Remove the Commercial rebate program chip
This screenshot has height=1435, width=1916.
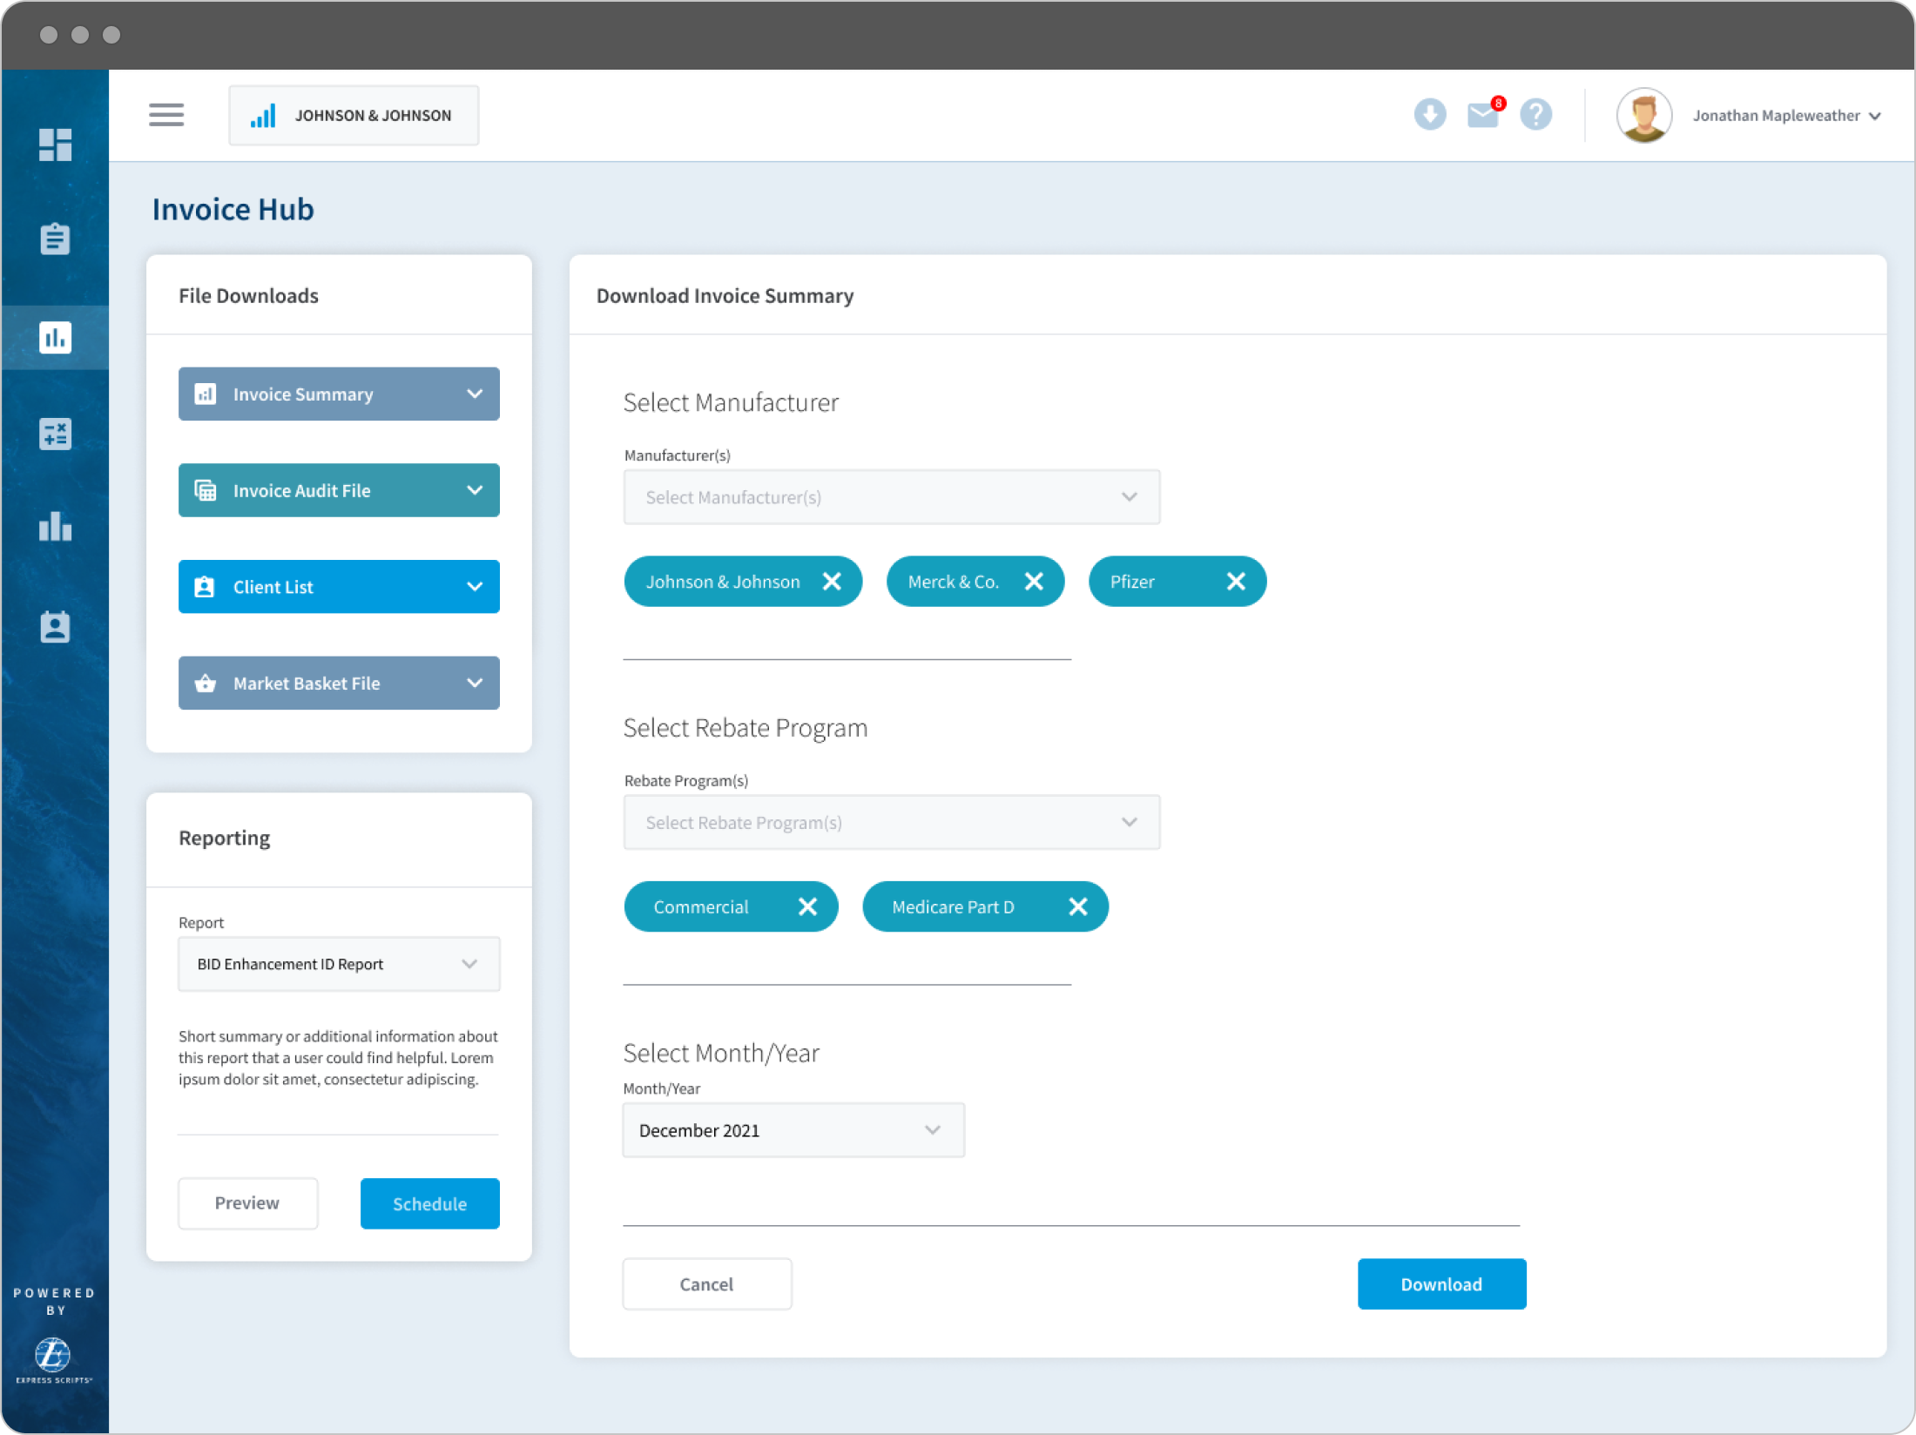pos(807,906)
